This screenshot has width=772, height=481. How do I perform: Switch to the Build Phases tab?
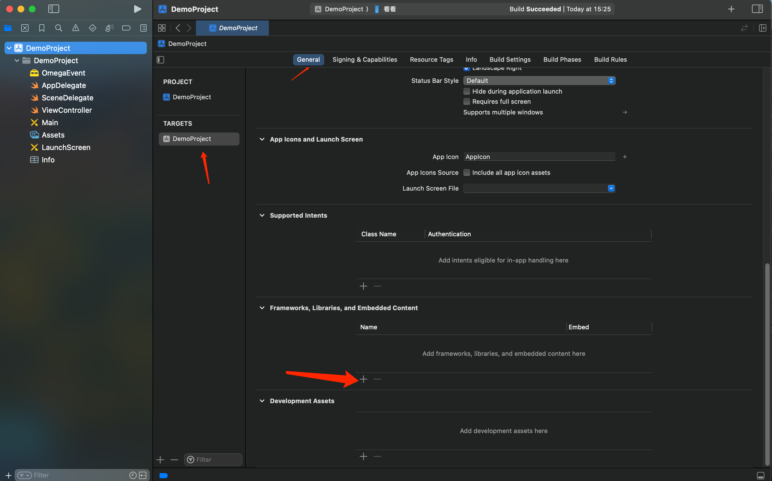(x=562, y=60)
